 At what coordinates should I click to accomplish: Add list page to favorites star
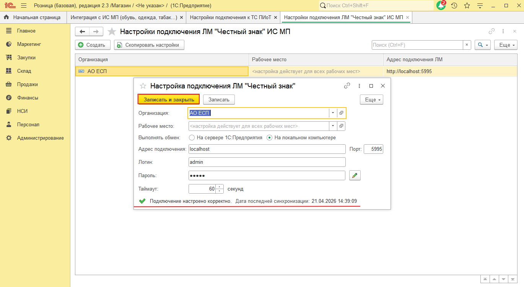coord(112,32)
